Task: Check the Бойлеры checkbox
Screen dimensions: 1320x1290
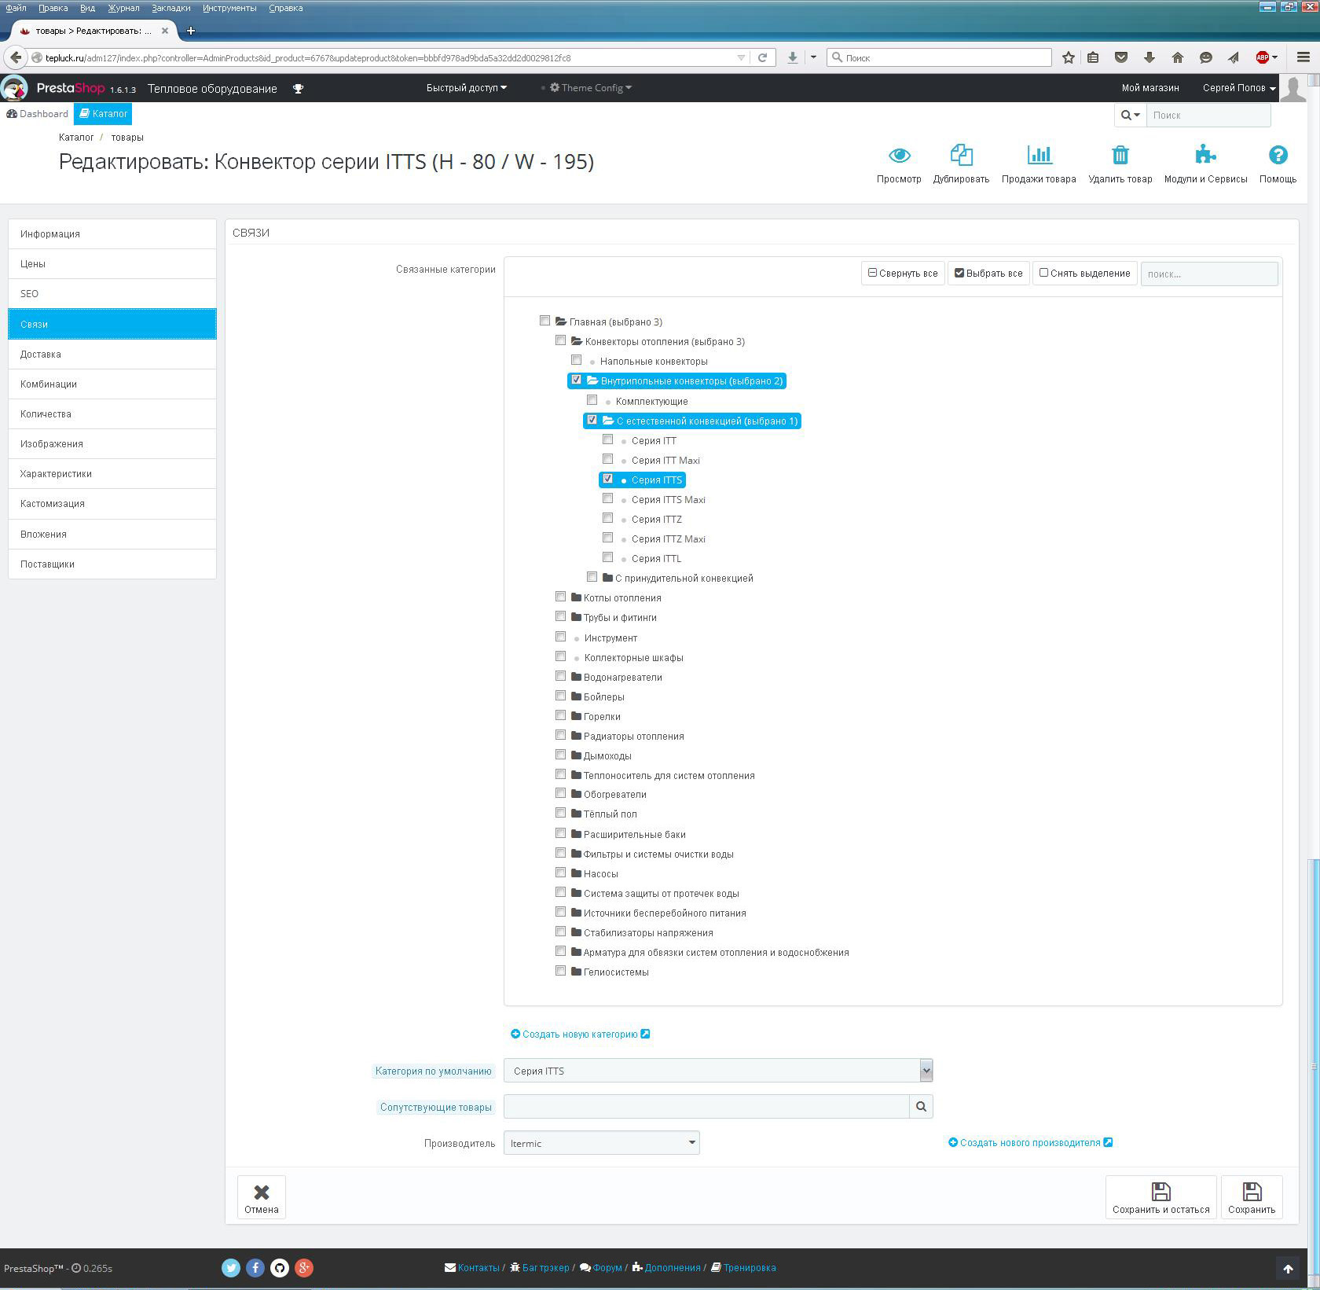Action: click(x=560, y=696)
